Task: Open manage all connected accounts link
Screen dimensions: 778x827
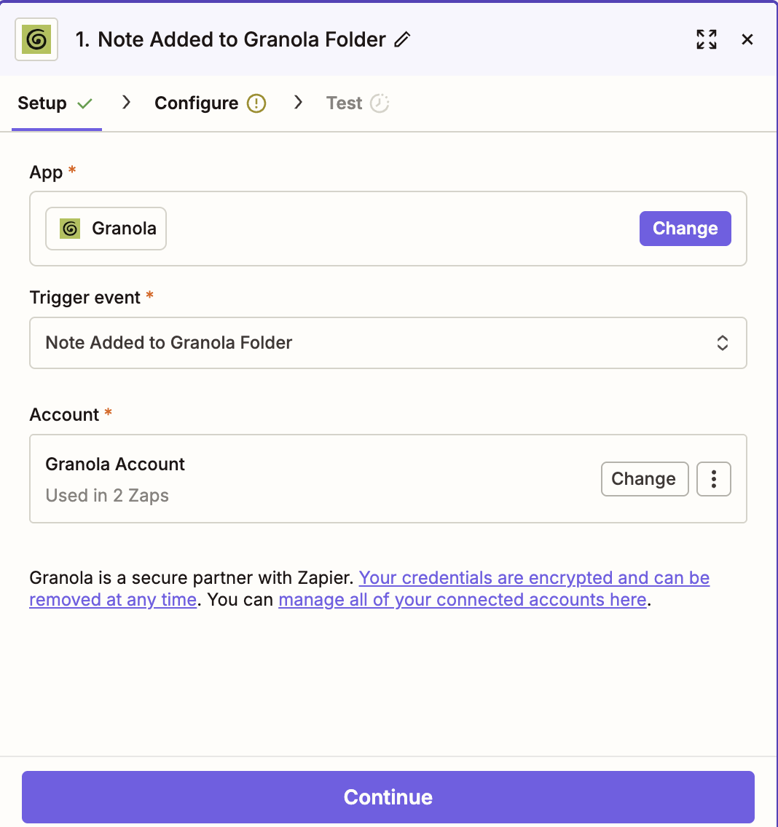Action: pyautogui.click(x=463, y=600)
